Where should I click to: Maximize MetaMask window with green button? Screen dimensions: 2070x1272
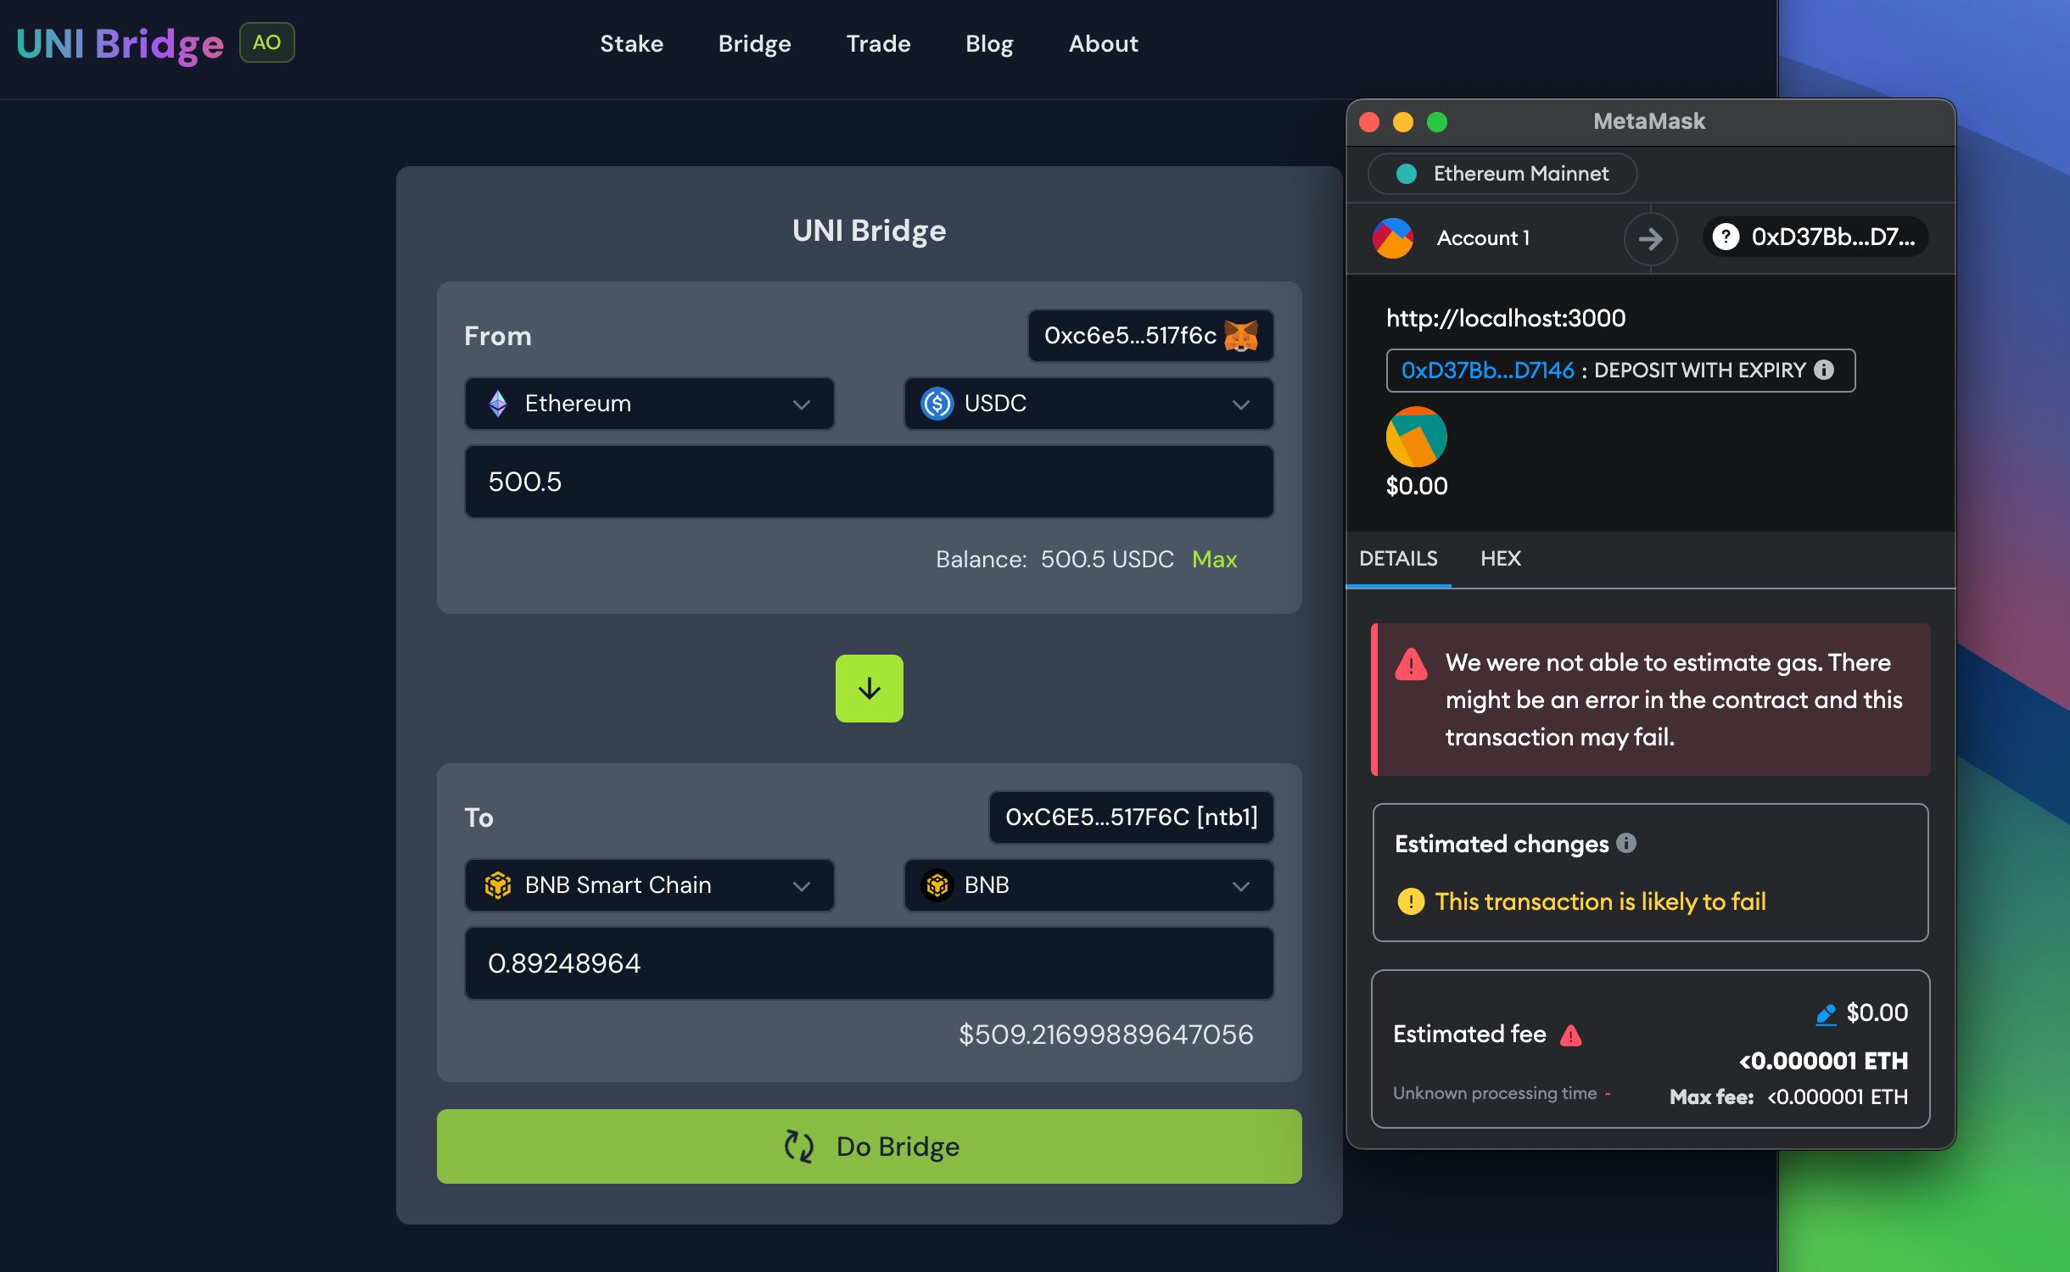(x=1437, y=122)
